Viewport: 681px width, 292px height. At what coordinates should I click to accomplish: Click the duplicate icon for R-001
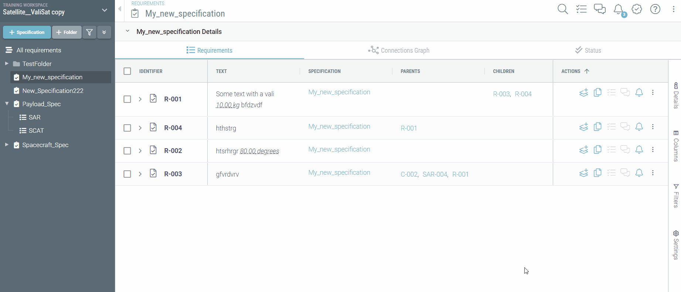coord(597,93)
